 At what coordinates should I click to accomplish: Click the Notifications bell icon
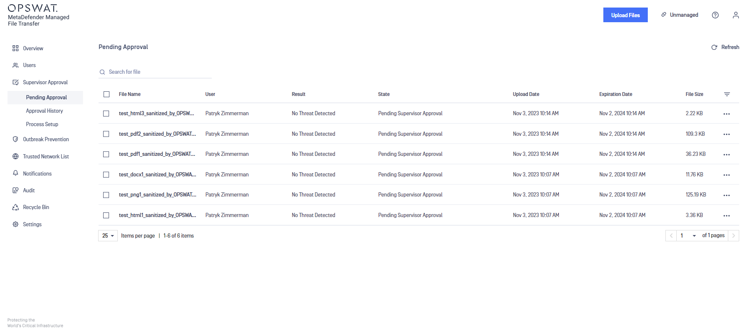click(x=16, y=173)
